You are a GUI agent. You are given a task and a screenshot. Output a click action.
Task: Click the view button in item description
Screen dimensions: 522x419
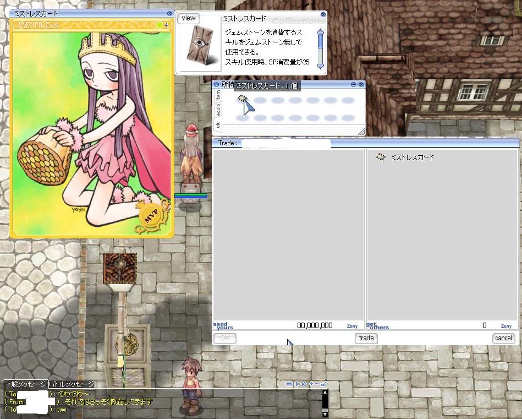(189, 18)
